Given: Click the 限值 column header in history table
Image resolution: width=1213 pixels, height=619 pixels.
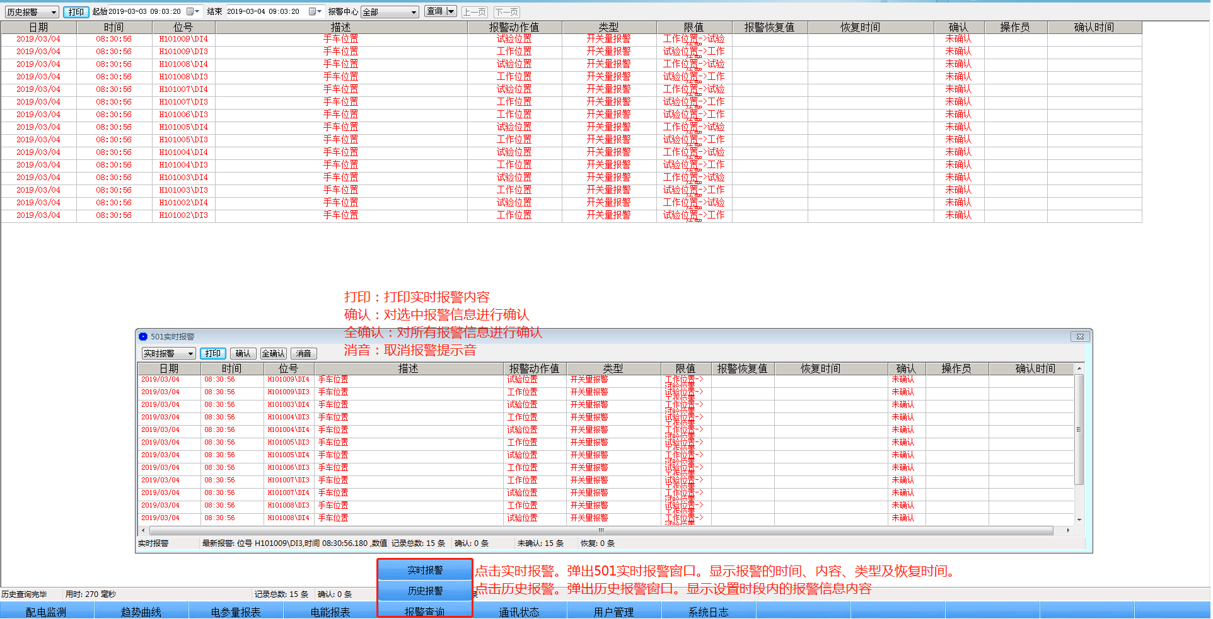Looking at the screenshot, I should click(x=694, y=27).
